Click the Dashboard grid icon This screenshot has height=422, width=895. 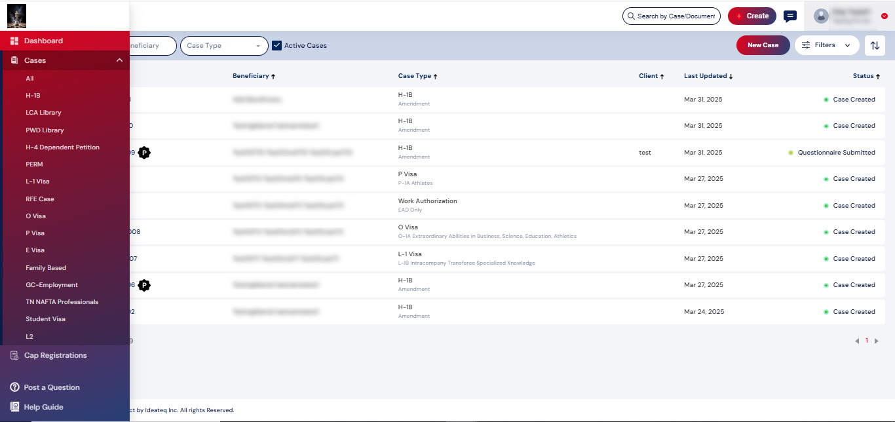coord(14,41)
